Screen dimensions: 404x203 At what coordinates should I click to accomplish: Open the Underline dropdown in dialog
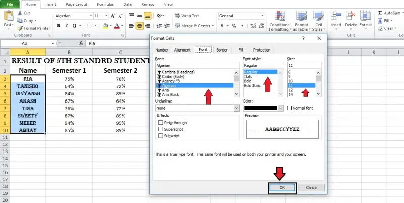click(x=237, y=108)
